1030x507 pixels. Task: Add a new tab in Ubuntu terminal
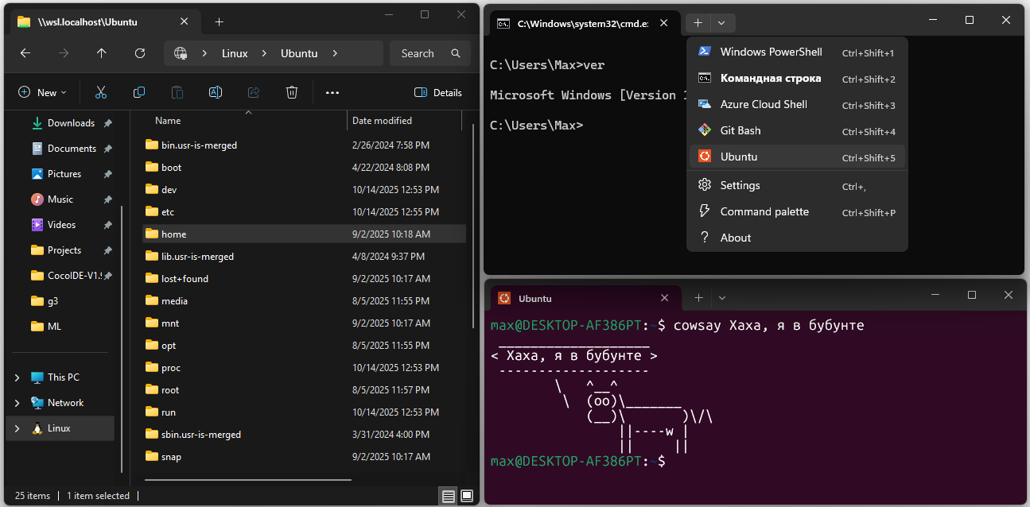[698, 298]
